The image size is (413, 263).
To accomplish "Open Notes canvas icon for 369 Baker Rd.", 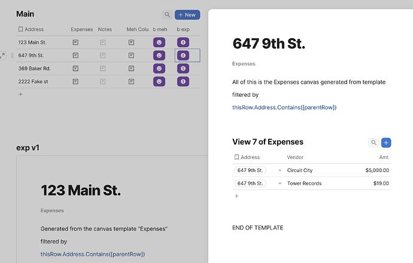I will [103, 69].
